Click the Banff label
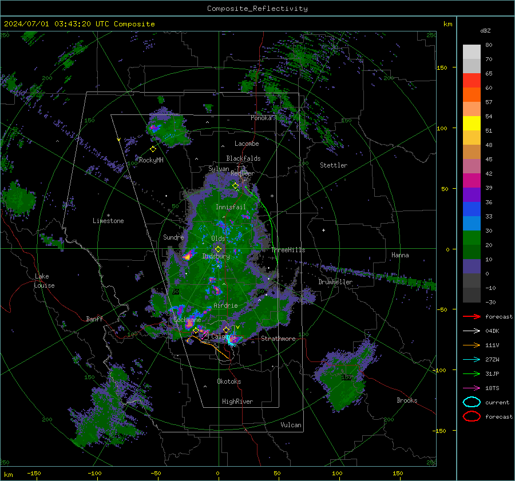 (x=94, y=319)
